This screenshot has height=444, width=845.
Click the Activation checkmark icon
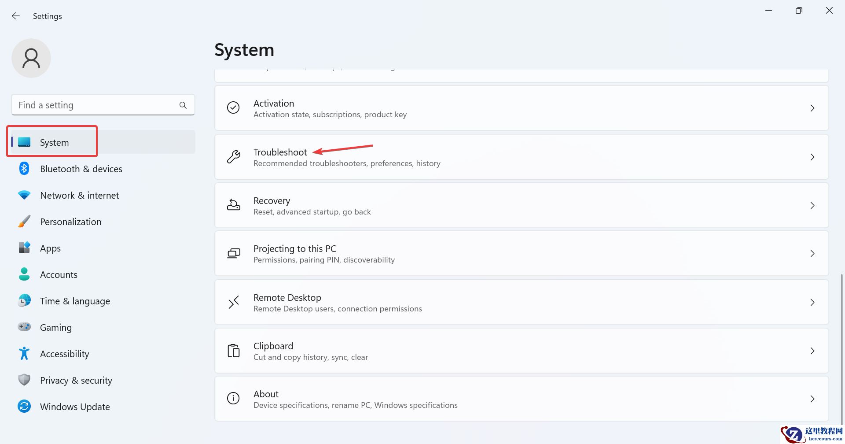233,108
